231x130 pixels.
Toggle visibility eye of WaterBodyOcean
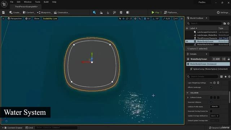click(x=187, y=42)
